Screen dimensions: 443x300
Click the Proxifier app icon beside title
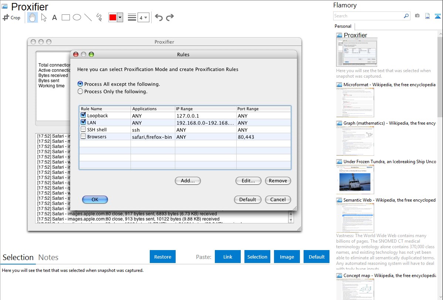pyautogui.click(x=4, y=6)
